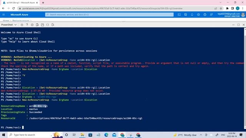The width and height of the screenshot is (246, 138).
Task: Open the Resource groups breadcrumb link
Action: (x=21, y=20)
